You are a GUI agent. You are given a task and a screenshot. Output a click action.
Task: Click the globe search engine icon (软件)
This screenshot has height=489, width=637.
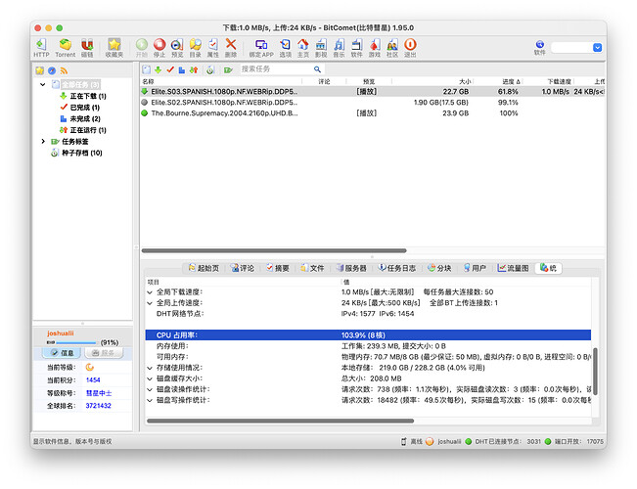point(539,44)
